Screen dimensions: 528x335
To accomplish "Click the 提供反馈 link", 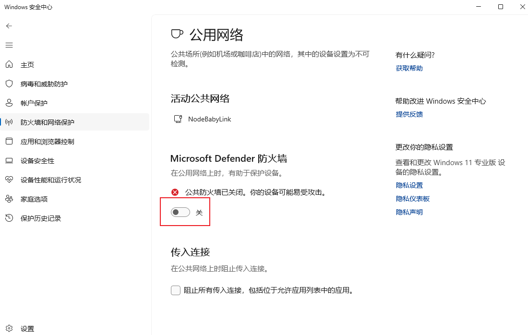I will point(409,115).
